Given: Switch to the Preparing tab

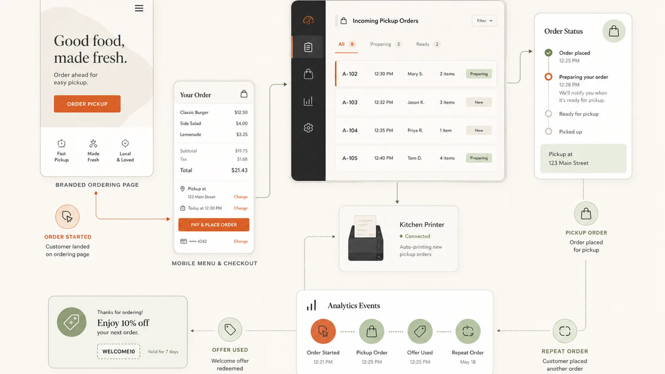Looking at the screenshot, I should [386, 44].
